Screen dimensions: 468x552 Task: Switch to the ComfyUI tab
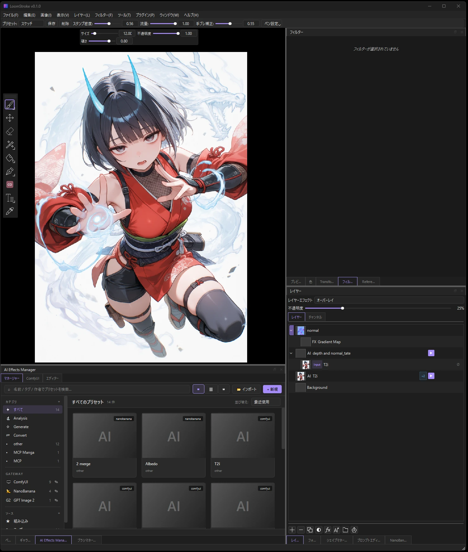coord(33,378)
